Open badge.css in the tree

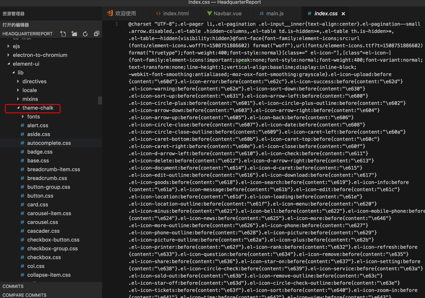click(x=40, y=152)
